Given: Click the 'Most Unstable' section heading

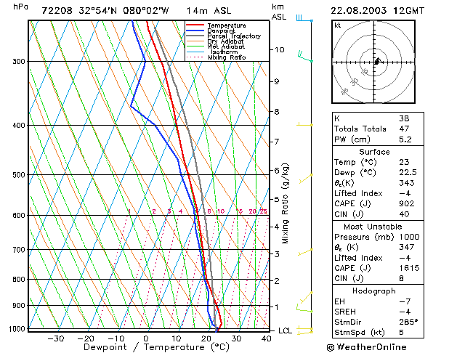Looking at the screenshot, I should coord(373,227).
